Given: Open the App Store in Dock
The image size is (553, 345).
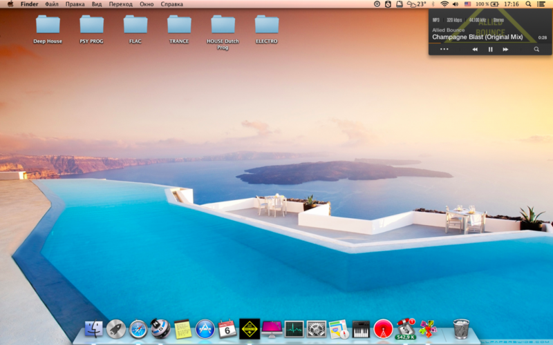Looking at the screenshot, I should click(205, 329).
